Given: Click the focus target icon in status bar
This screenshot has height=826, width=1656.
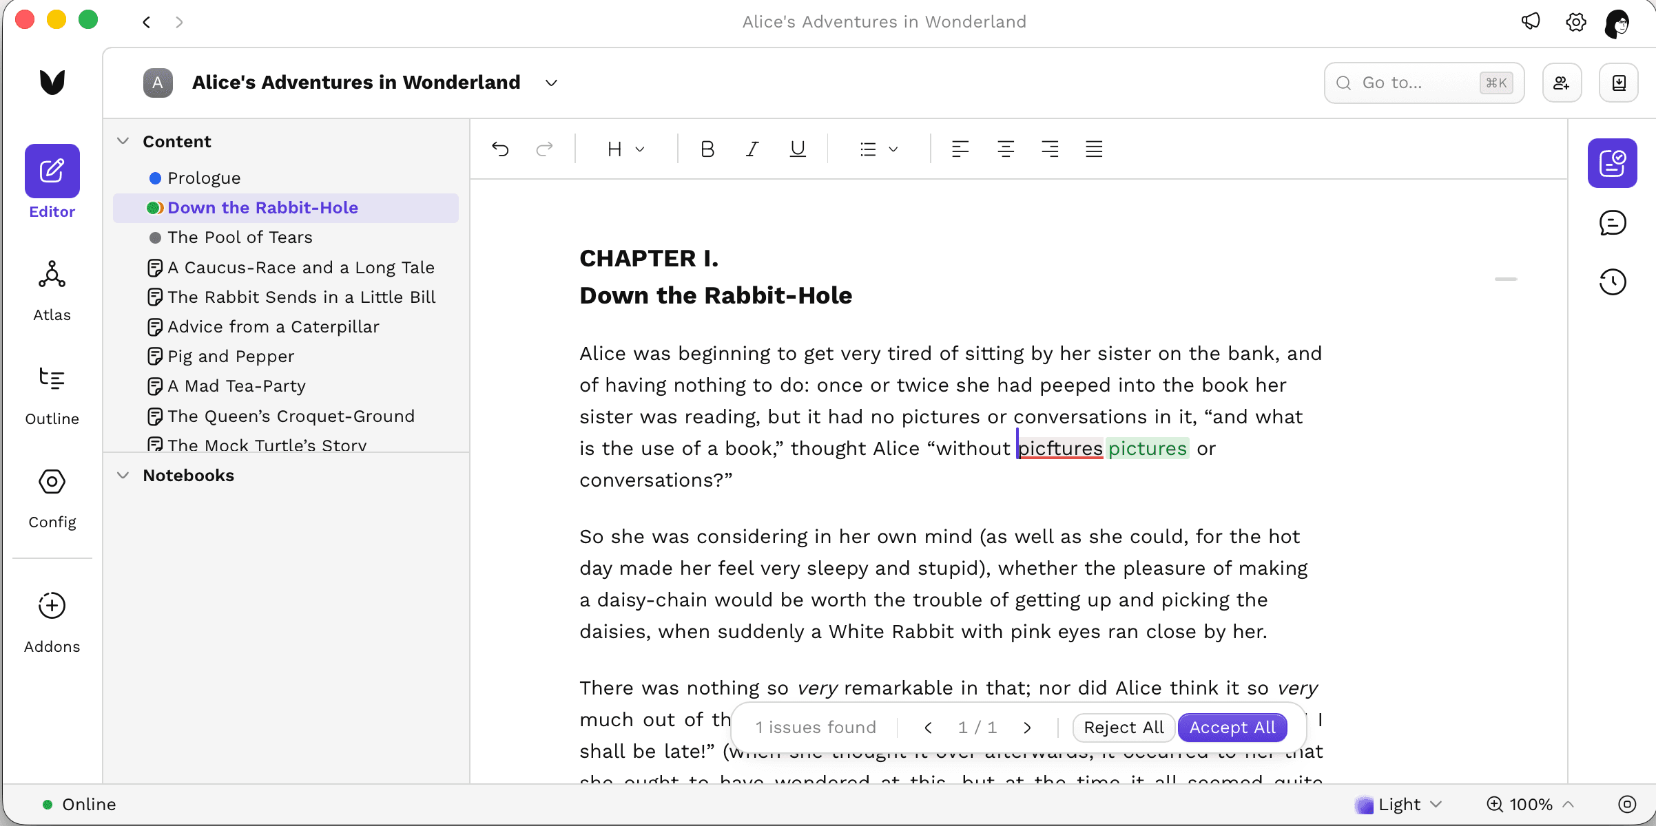Looking at the screenshot, I should point(1627,804).
